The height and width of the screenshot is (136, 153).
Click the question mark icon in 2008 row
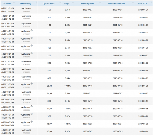tap(31, 107)
